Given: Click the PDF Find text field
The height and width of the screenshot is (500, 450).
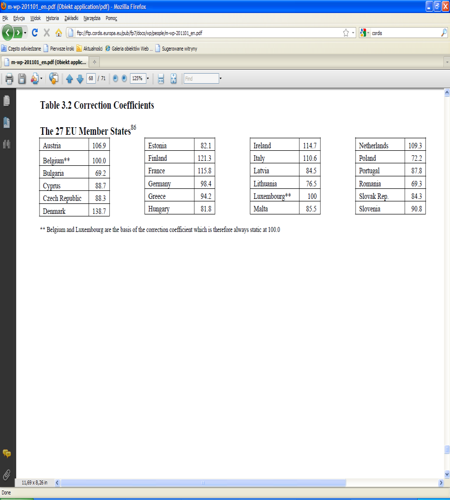Looking at the screenshot, I should coord(201,79).
